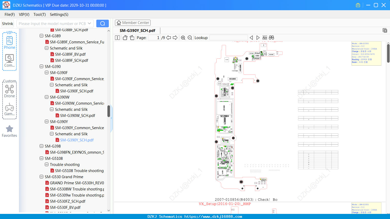Find next lookup result triangle
This screenshot has width=390, height=219.
[258, 38]
